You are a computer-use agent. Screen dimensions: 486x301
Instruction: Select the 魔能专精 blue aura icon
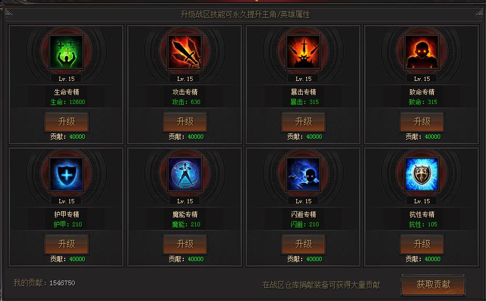[x=185, y=174]
